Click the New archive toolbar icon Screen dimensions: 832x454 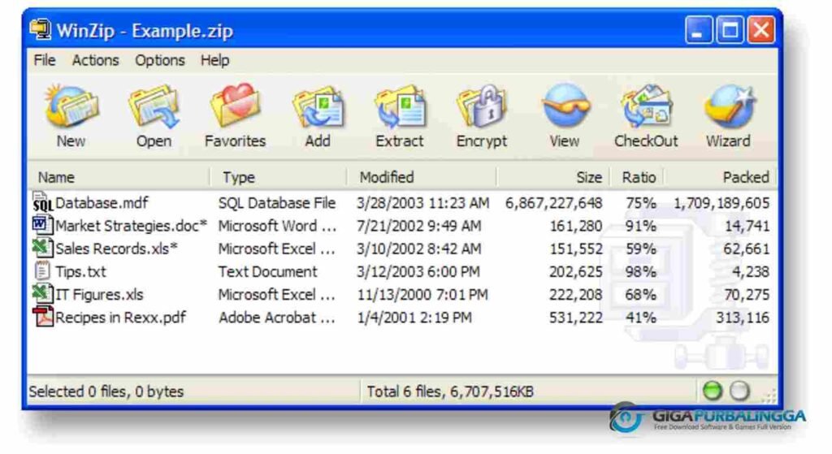pyautogui.click(x=71, y=106)
